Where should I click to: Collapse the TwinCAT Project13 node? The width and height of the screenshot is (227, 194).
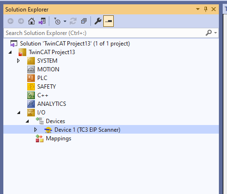(x=10, y=52)
